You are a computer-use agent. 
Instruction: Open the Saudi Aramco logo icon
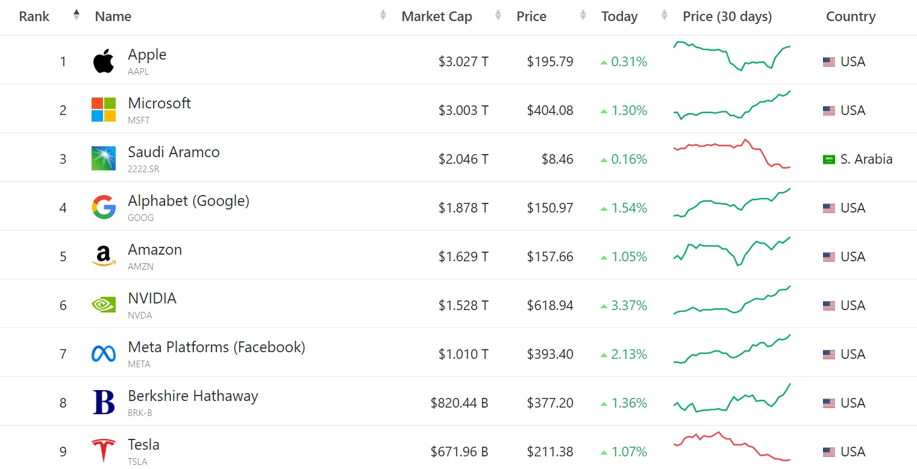[104, 158]
